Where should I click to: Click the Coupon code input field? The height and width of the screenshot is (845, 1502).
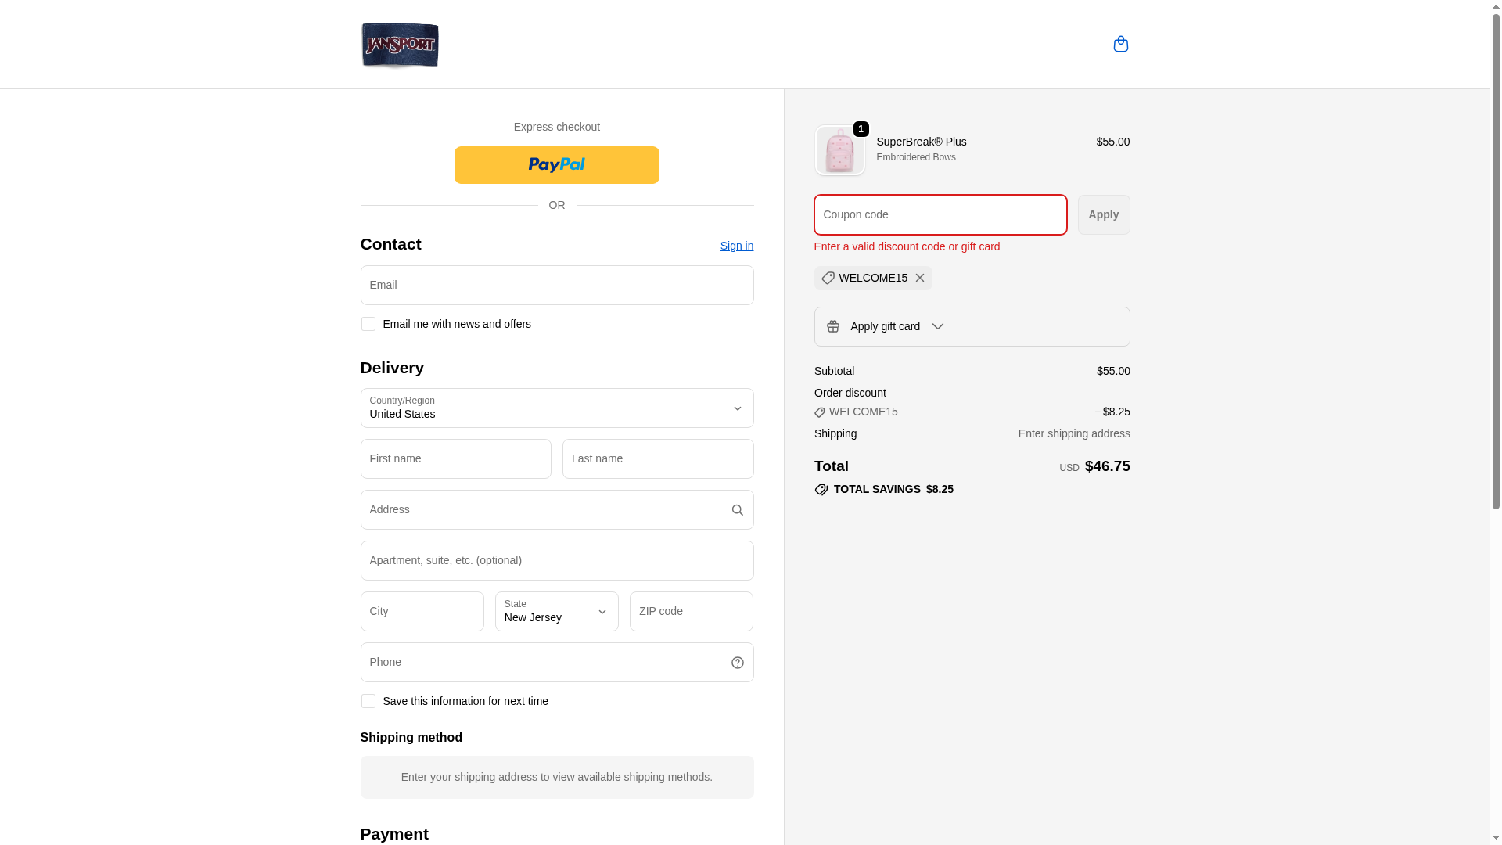(x=940, y=214)
